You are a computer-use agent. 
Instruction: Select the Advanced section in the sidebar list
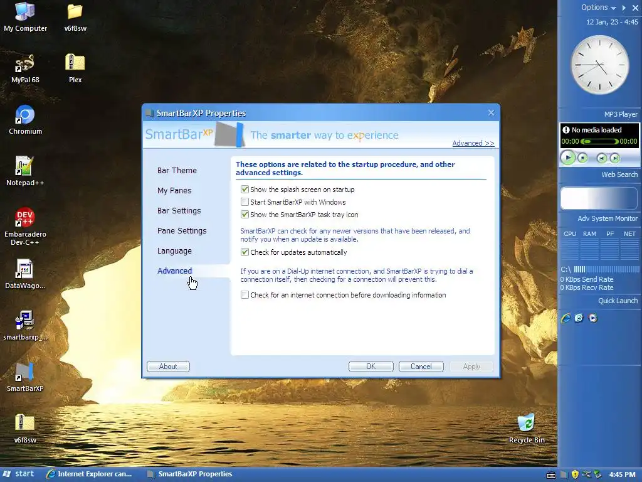(x=174, y=271)
